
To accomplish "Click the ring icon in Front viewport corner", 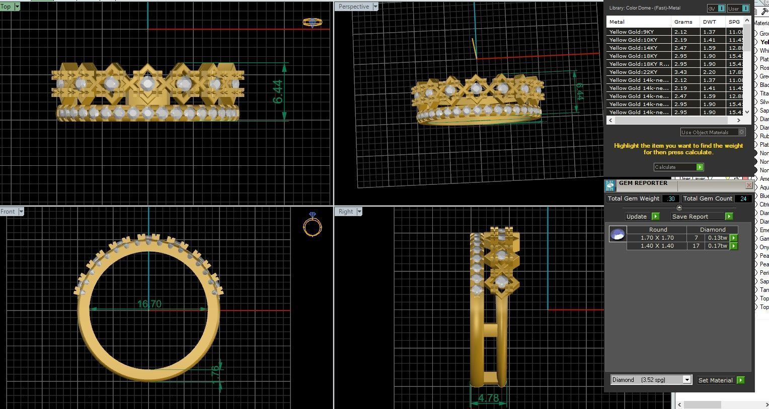I will pyautogui.click(x=312, y=225).
